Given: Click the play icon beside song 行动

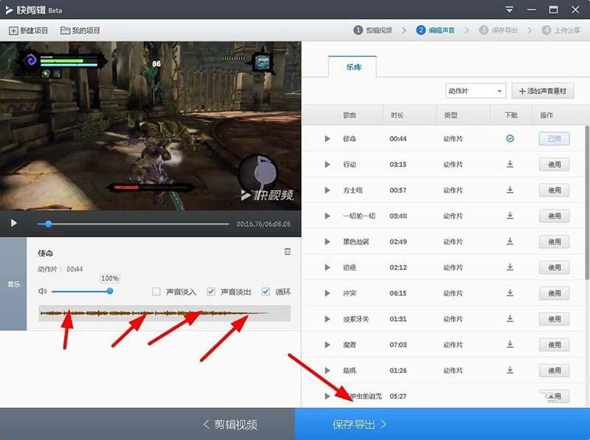Looking at the screenshot, I should point(327,164).
